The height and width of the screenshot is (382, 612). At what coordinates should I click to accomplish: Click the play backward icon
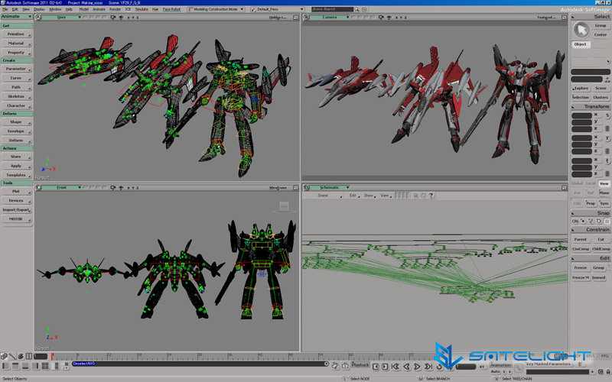[406, 367]
